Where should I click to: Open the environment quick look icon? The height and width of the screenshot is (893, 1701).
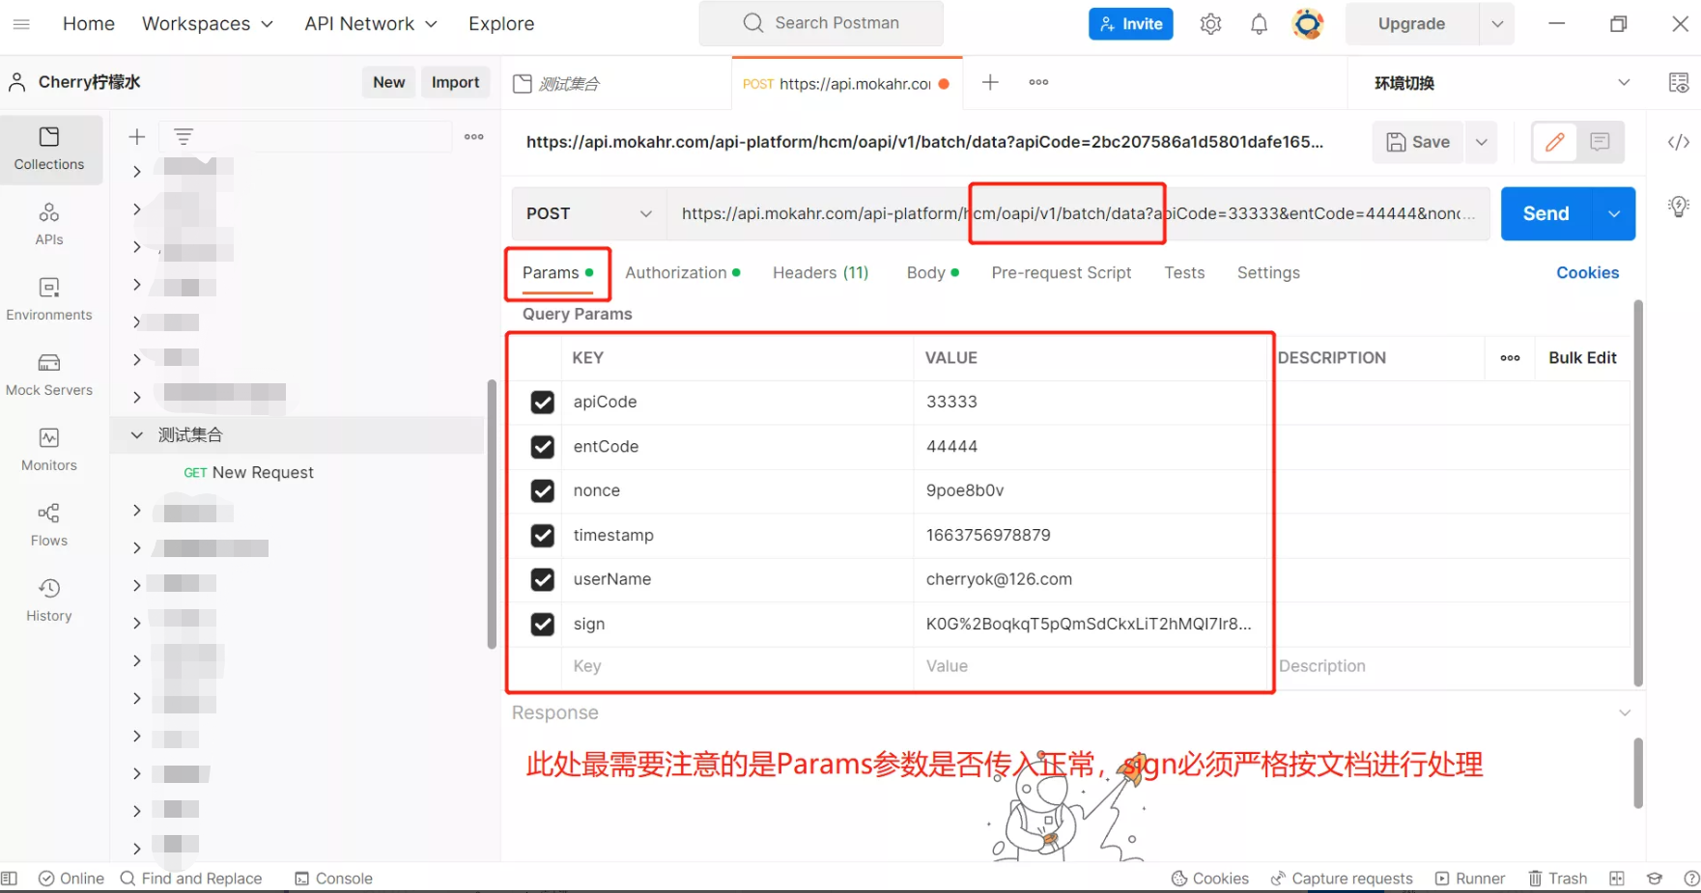(x=1679, y=83)
